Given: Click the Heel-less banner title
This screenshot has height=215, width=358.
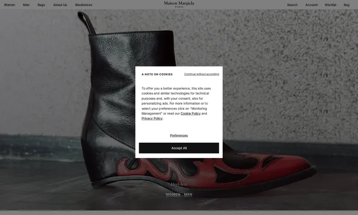Looking at the screenshot, I should pos(179,184).
